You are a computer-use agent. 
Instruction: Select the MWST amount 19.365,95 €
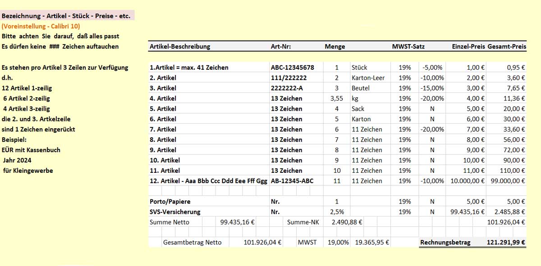(x=372, y=242)
